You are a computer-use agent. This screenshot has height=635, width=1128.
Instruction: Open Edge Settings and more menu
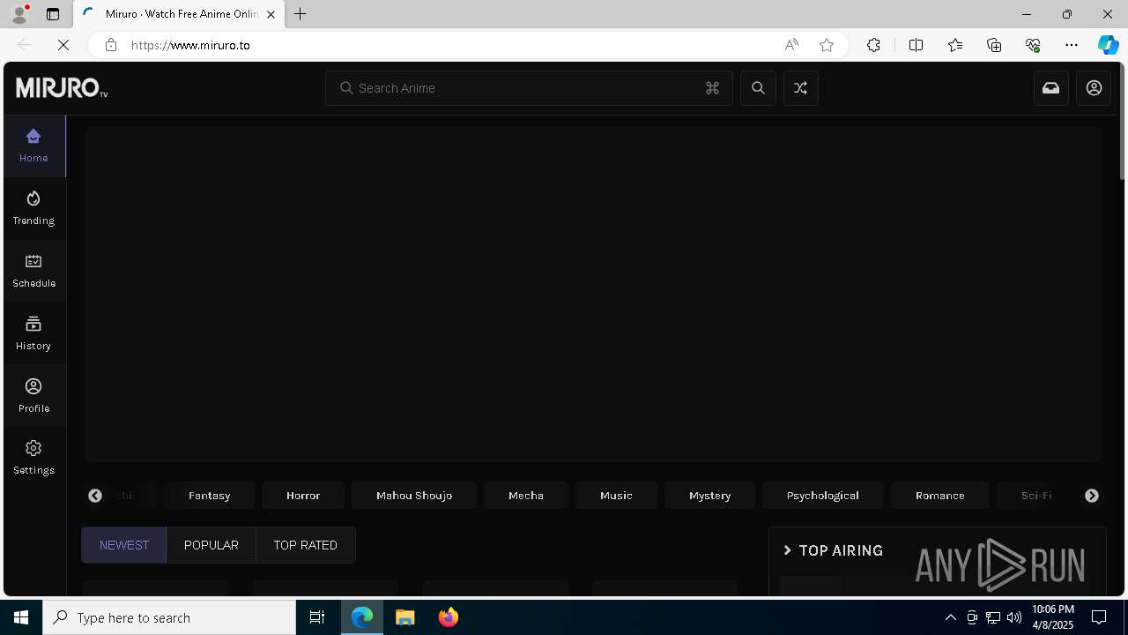pos(1072,45)
